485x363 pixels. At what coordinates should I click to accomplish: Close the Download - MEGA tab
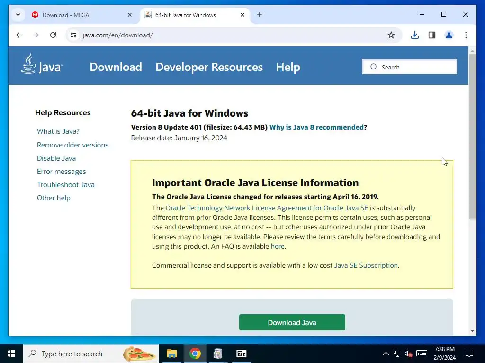[130, 15]
